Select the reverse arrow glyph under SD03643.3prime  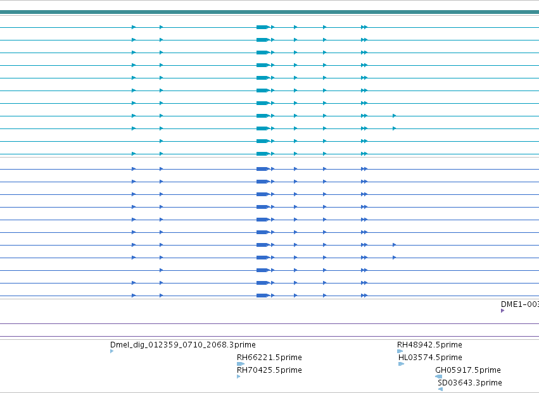pos(441,389)
